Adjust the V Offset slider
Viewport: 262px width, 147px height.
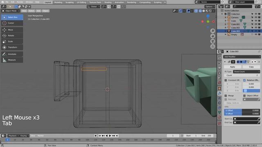(x=242, y=114)
